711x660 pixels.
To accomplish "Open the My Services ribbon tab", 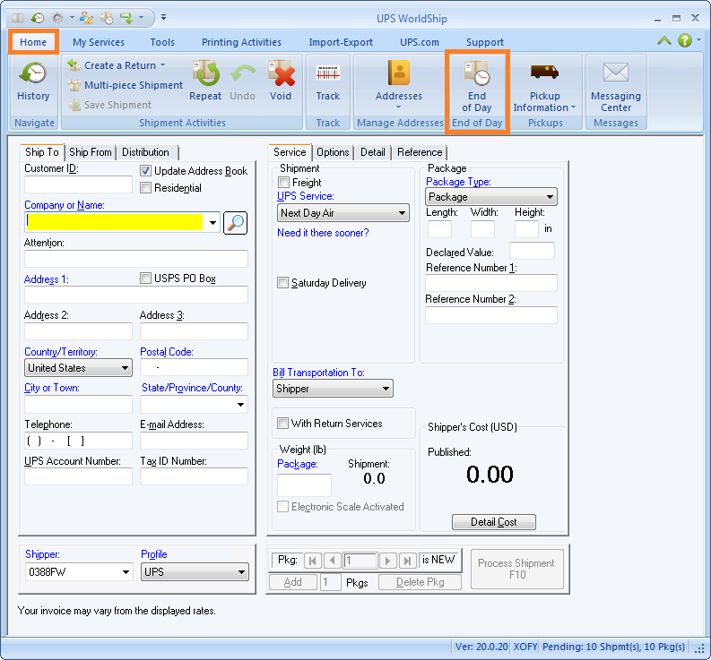I will 99,42.
